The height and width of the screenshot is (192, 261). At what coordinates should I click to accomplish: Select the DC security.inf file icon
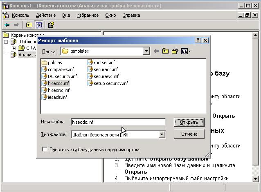click(44, 76)
